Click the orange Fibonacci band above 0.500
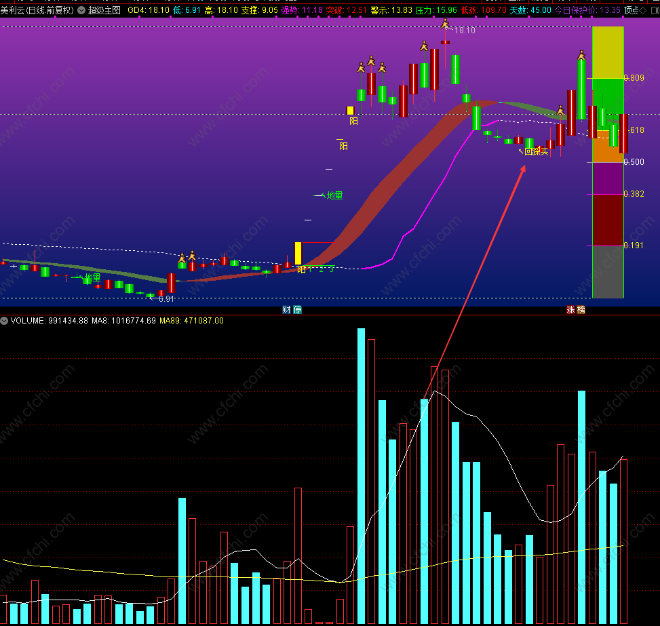660x626 pixels. tap(608, 146)
